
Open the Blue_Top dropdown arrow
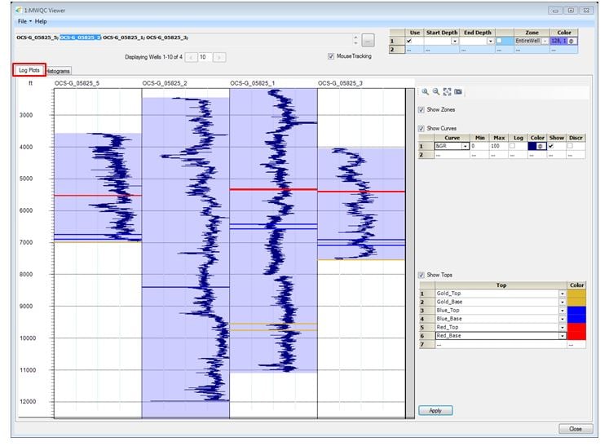point(562,311)
